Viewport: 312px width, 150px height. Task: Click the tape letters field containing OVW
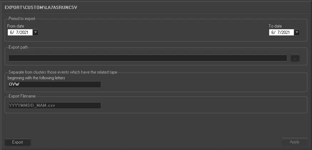pyautogui.click(x=54, y=84)
